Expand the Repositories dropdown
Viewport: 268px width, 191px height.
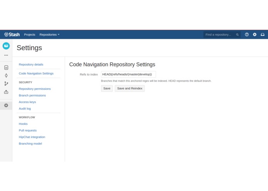click(49, 34)
